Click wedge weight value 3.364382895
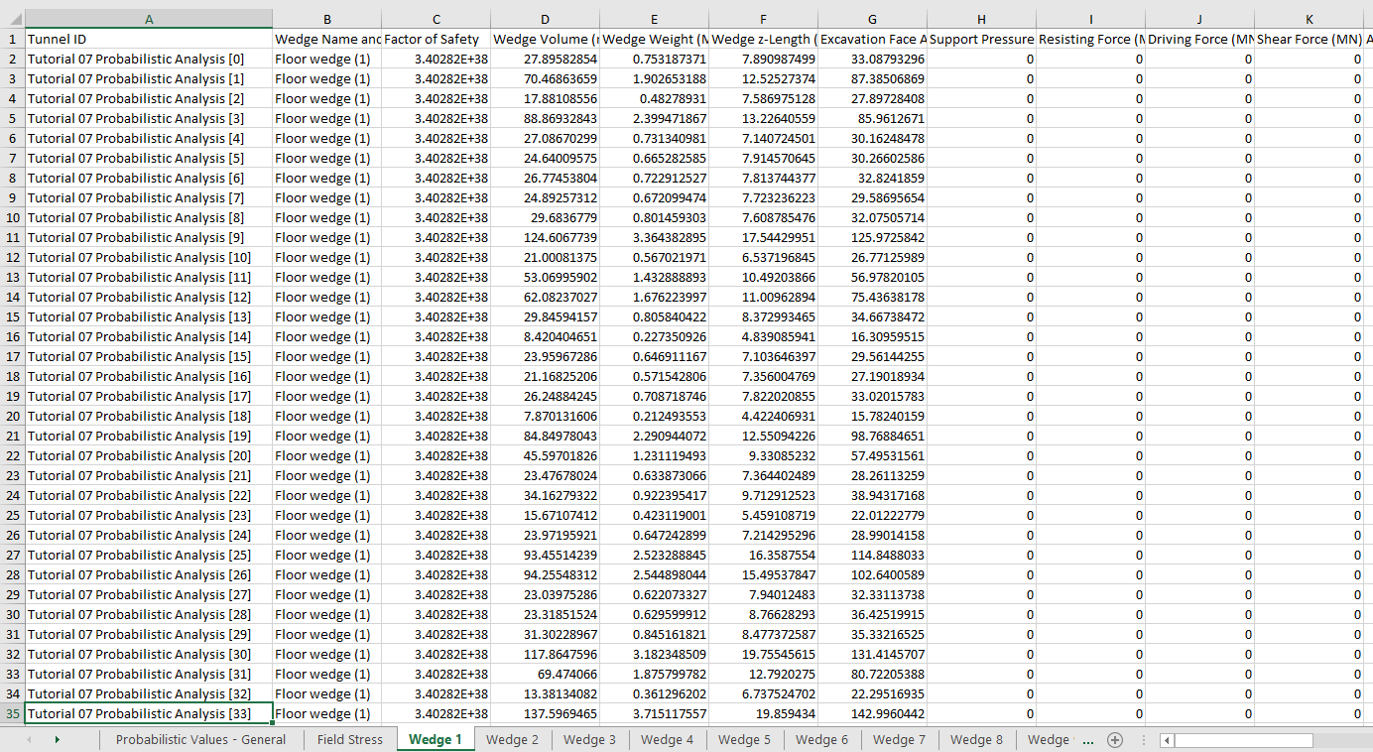1373x752 pixels. coord(655,237)
